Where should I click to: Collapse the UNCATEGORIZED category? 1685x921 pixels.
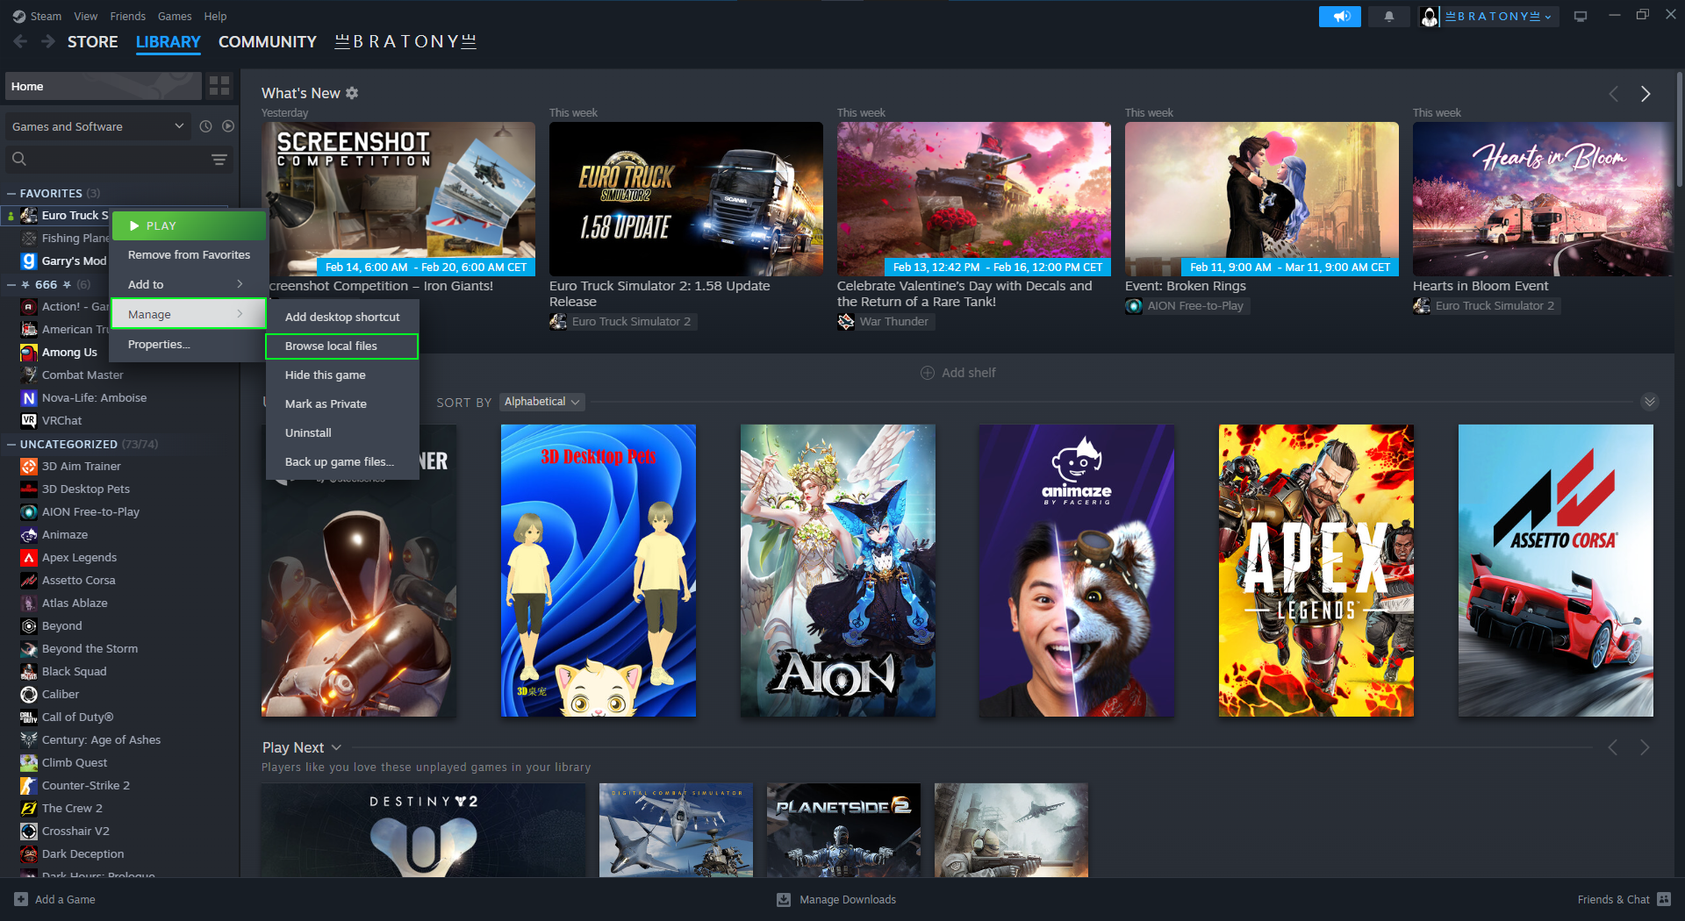click(x=11, y=444)
